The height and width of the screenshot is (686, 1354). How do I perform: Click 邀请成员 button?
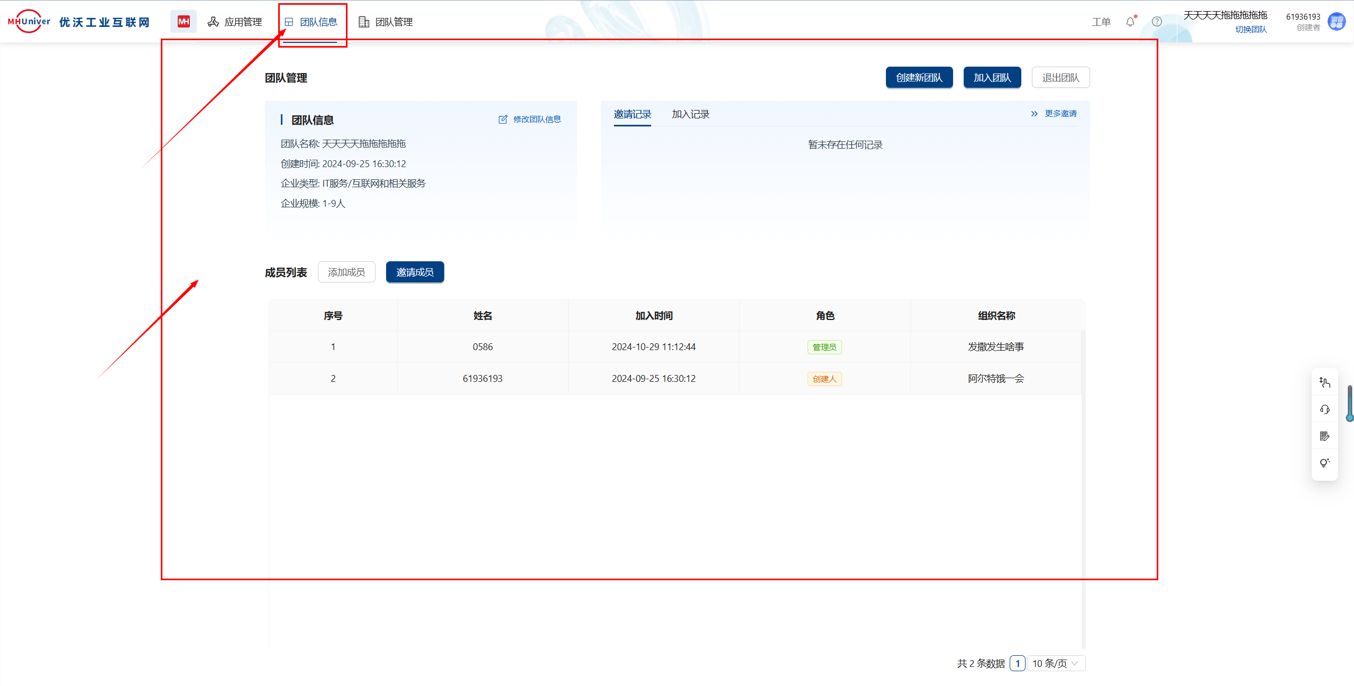(x=415, y=272)
